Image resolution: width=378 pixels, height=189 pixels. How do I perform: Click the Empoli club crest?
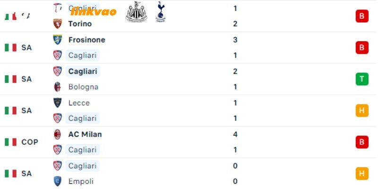(57, 181)
